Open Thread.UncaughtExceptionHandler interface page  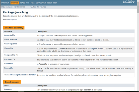pyautogui.click(x=20, y=75)
